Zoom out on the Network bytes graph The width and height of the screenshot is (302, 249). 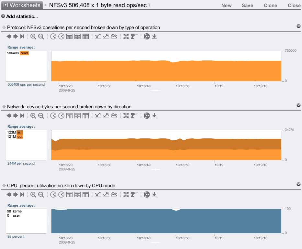41,115
